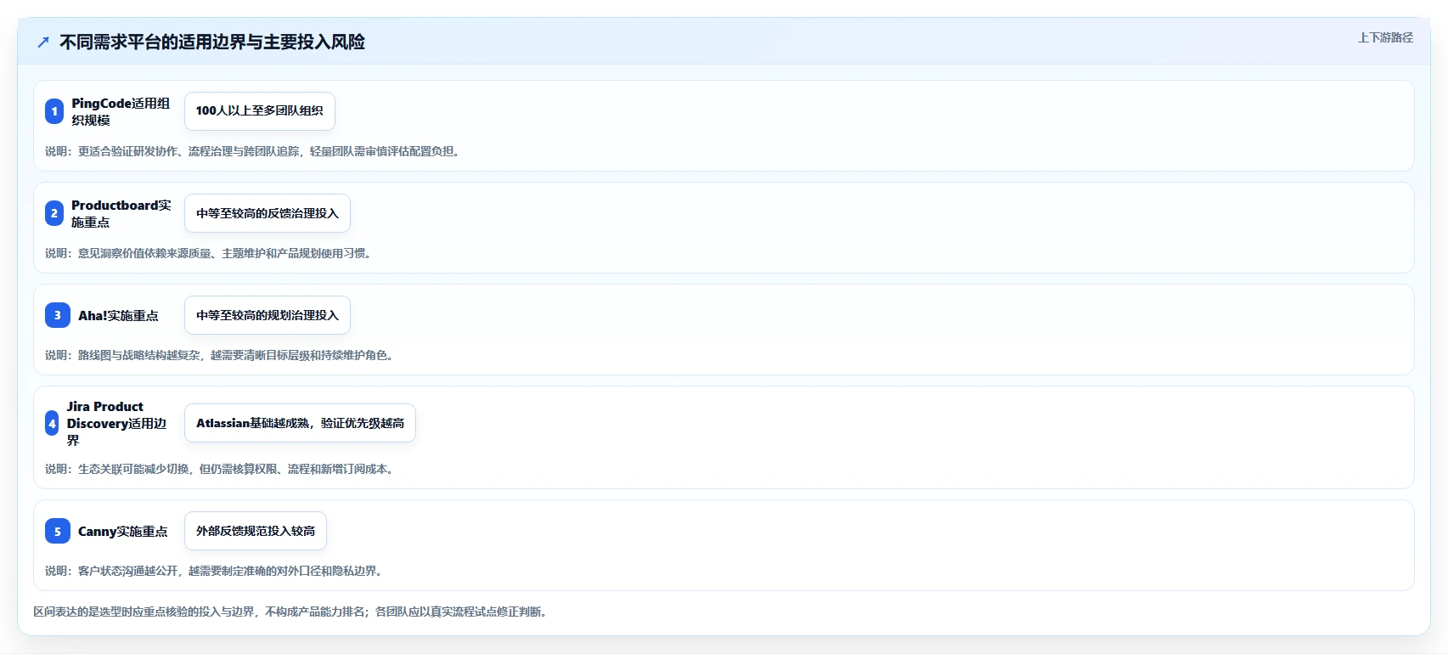Click the footer note starting 区间表达的是选型时
1448x654 pixels.
291,612
